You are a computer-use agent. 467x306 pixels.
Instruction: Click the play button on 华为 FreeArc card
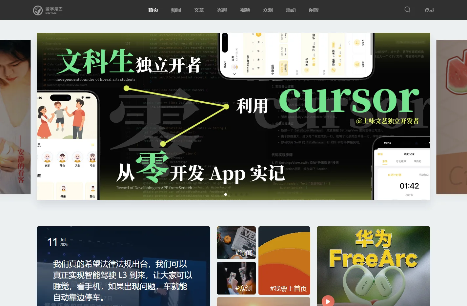[328, 301]
